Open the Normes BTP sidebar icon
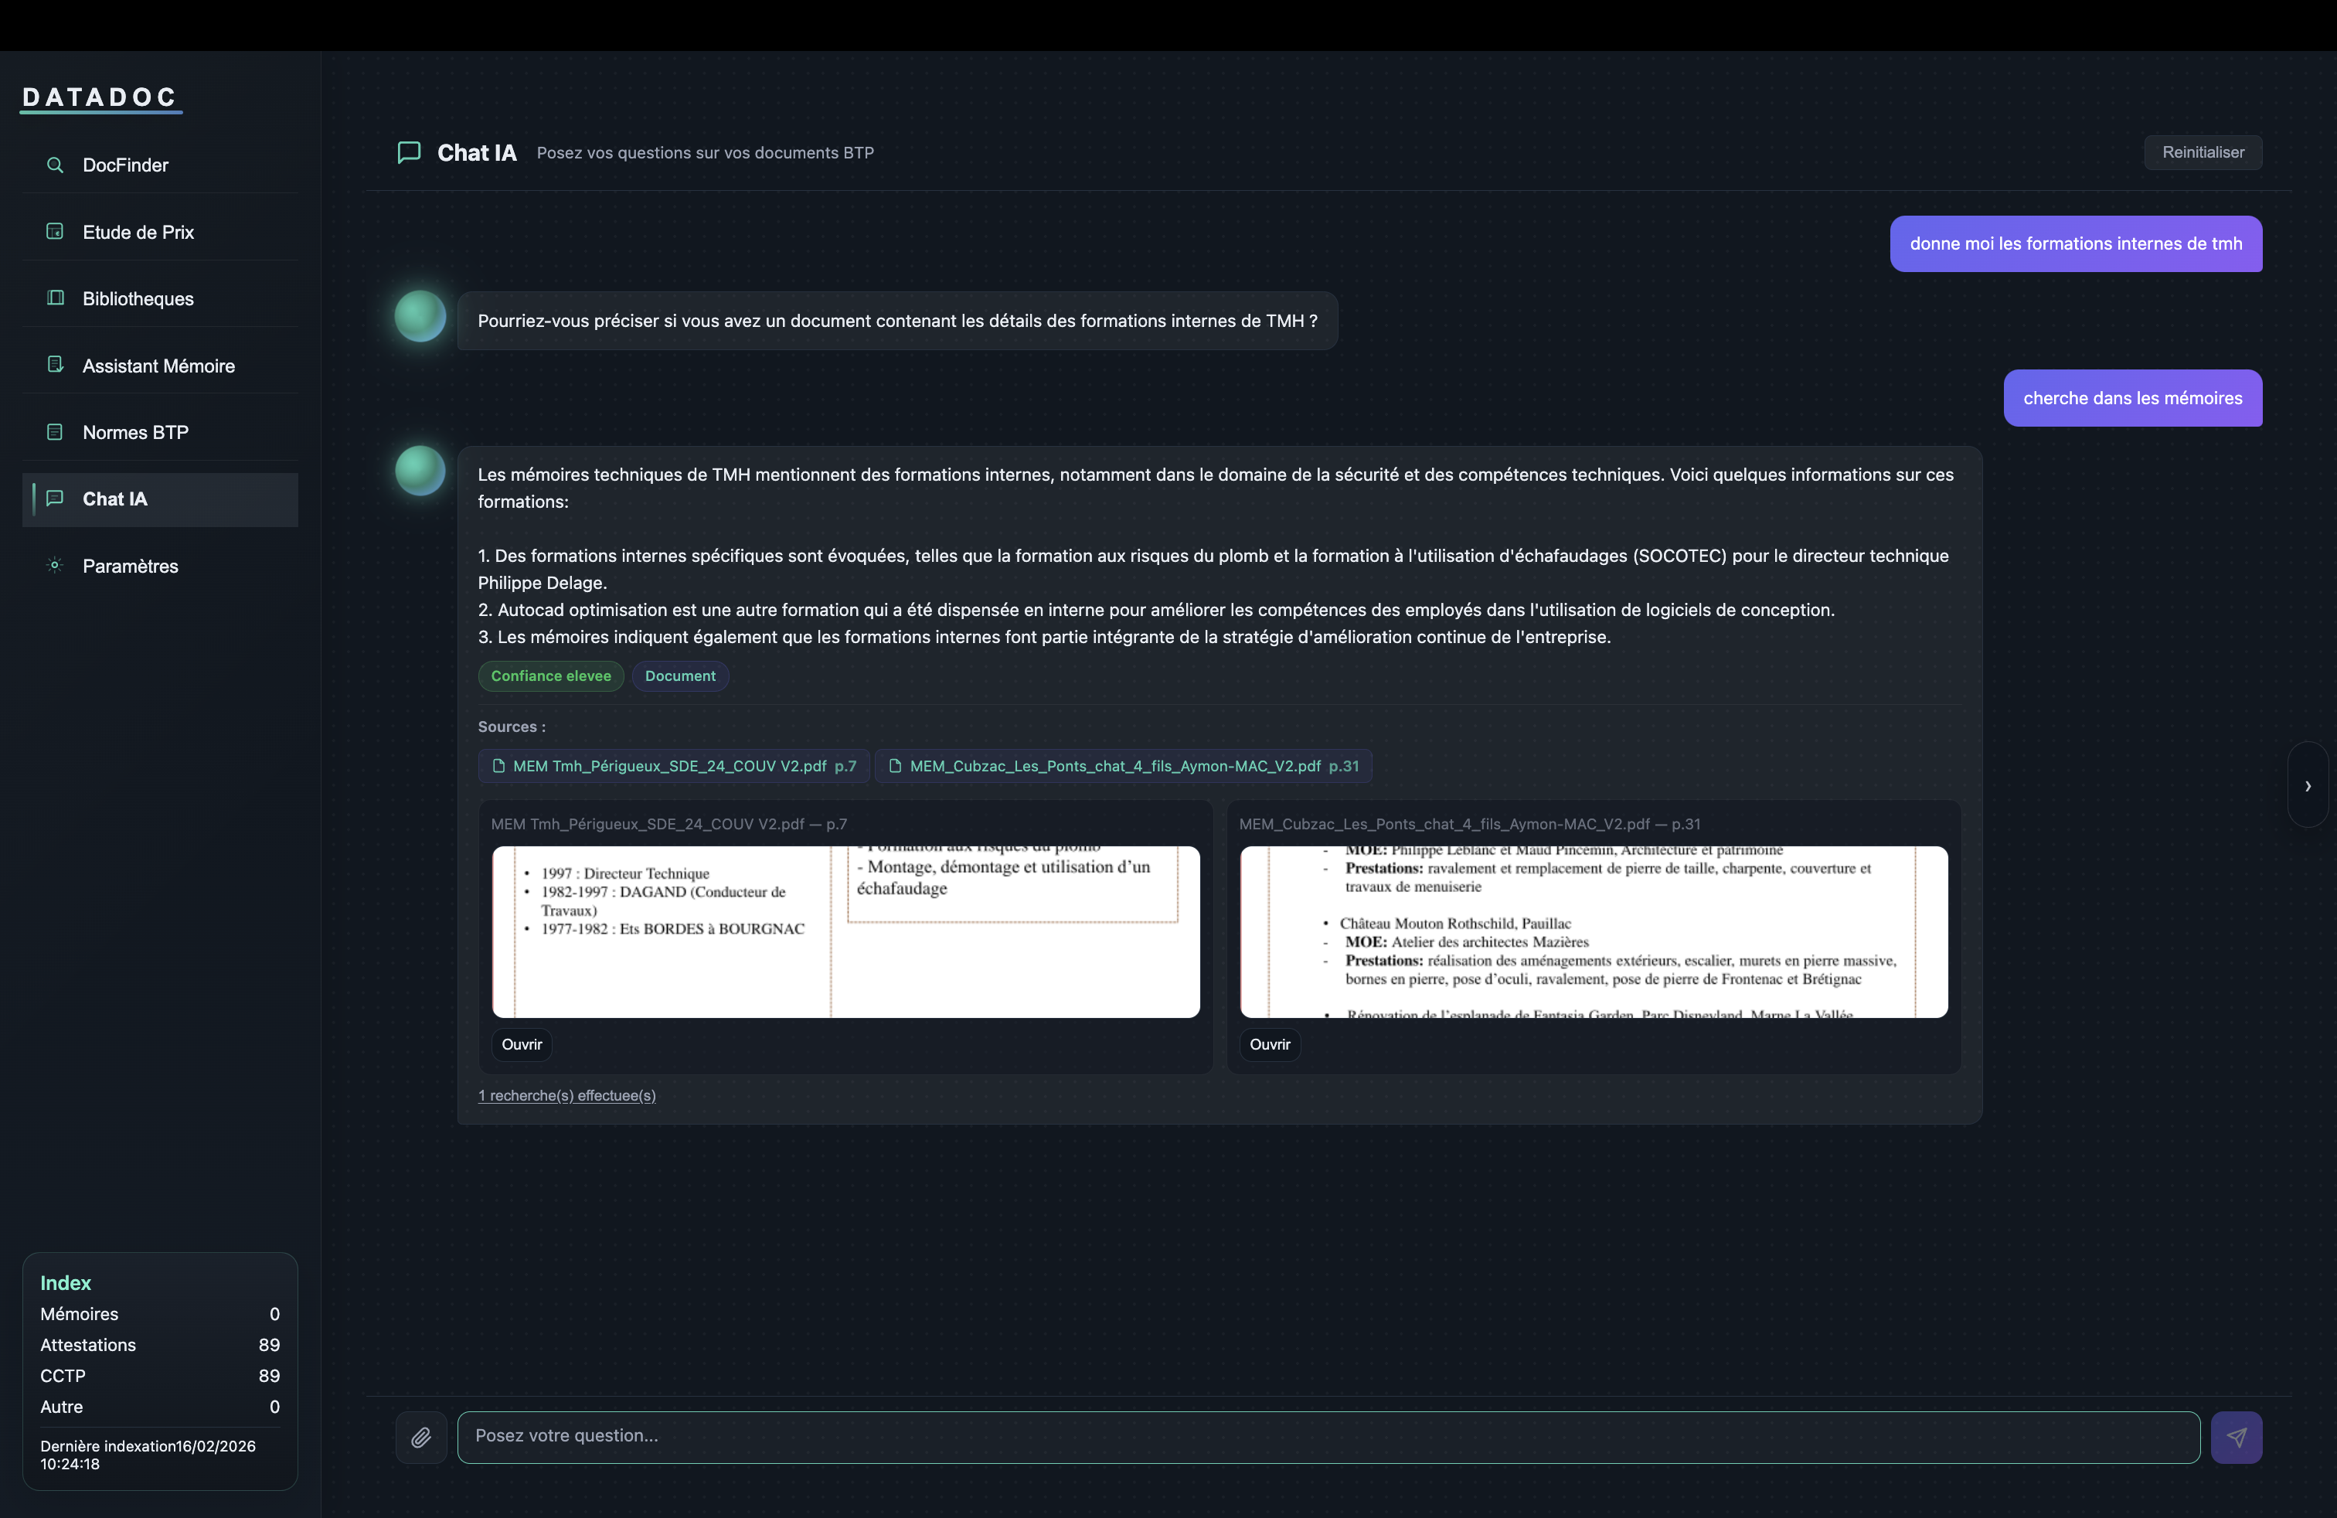This screenshot has height=1518, width=2337. click(x=55, y=431)
